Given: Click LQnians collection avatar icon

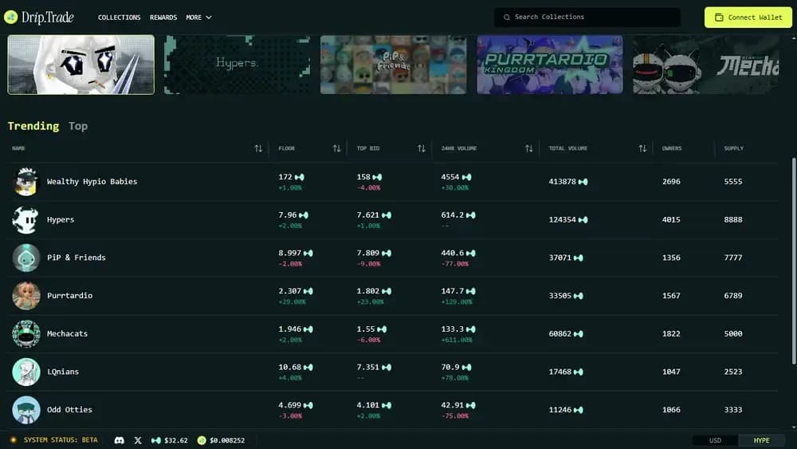Looking at the screenshot, I should pyautogui.click(x=26, y=372).
